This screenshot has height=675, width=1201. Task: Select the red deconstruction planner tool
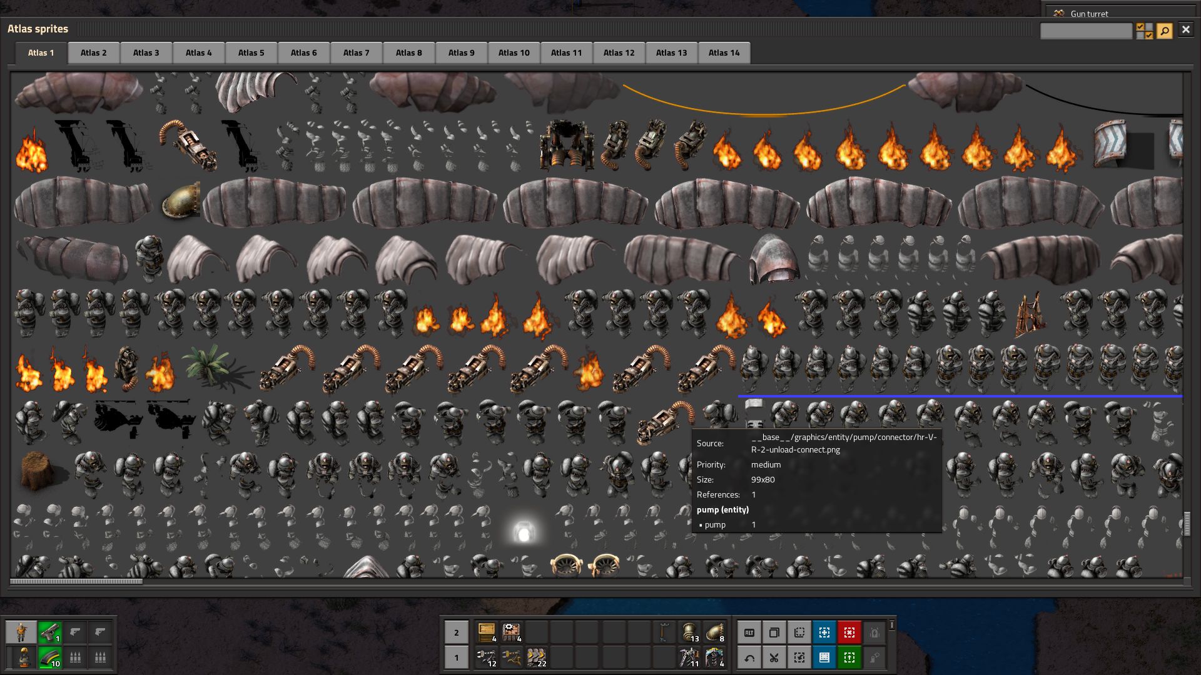pyautogui.click(x=849, y=632)
